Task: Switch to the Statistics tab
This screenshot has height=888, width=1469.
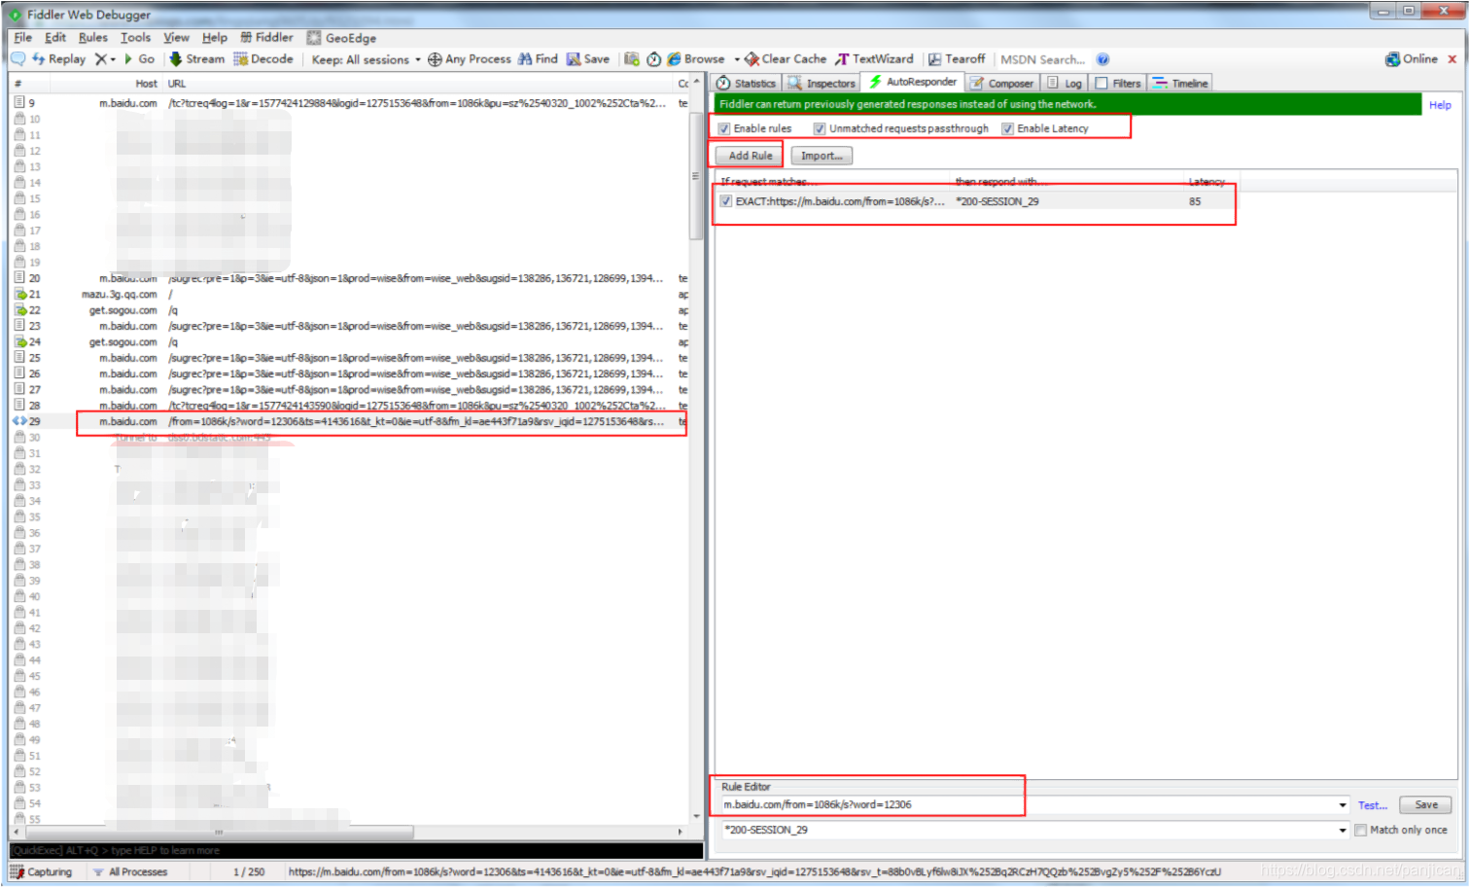Action: coord(746,84)
